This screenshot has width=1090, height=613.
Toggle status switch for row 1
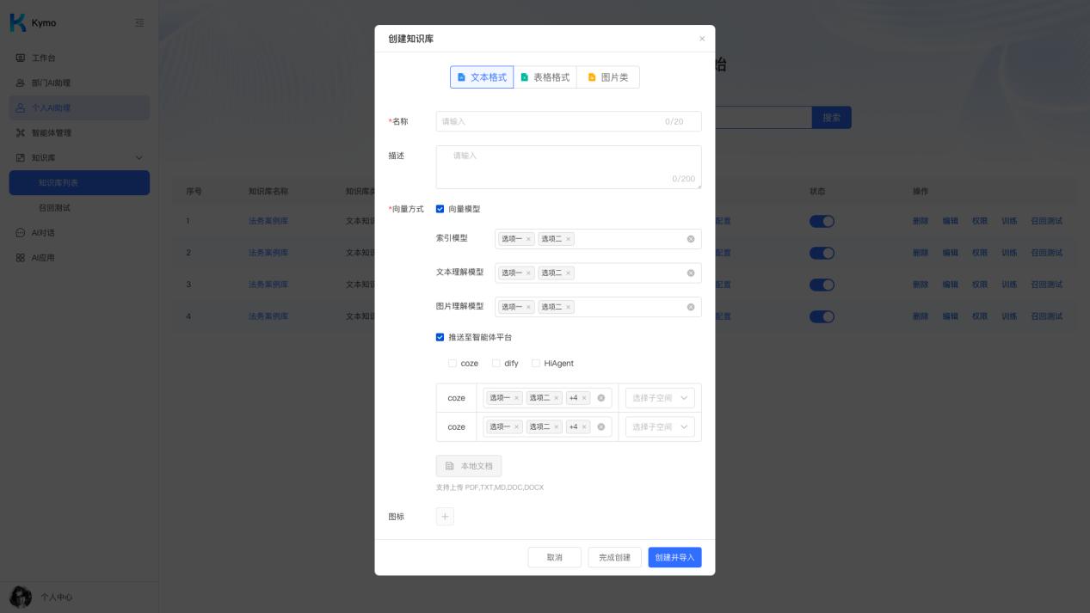click(822, 221)
